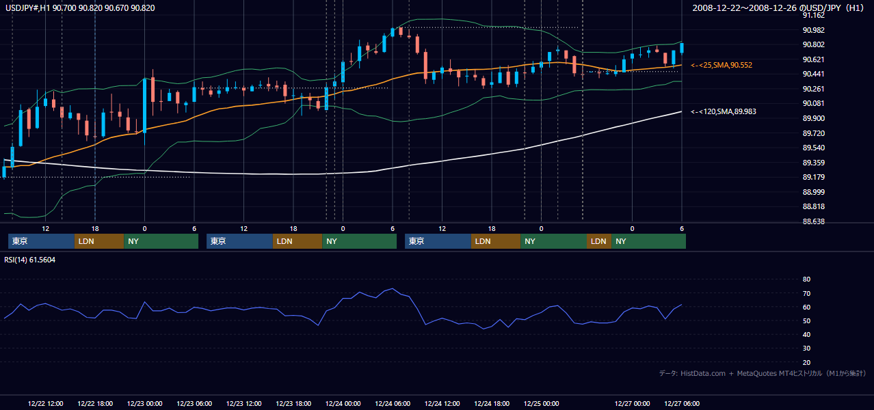This screenshot has height=410, width=874.
Task: Click the 89.720 price axis label
Action: 813,133
